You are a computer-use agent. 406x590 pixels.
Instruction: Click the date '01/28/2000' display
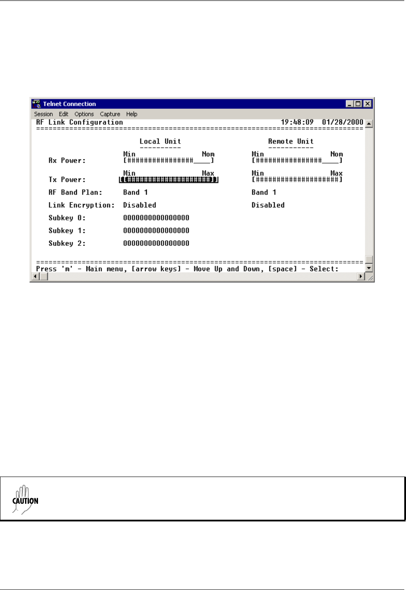point(343,122)
